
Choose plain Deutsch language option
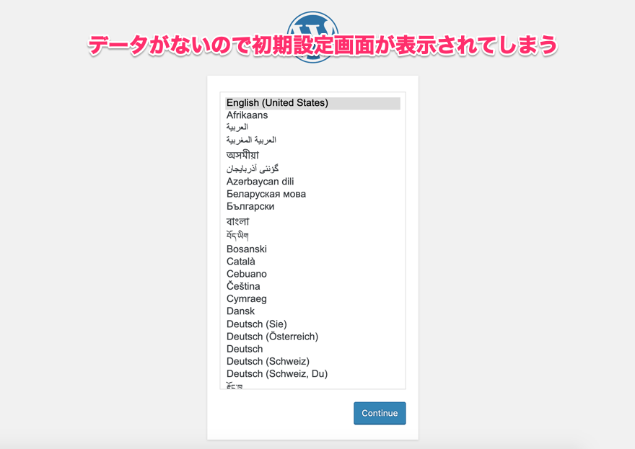pos(245,349)
